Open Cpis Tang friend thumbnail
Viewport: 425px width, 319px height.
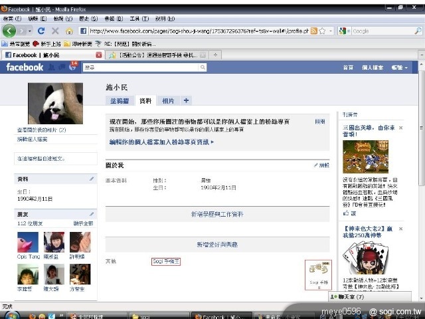(28, 242)
